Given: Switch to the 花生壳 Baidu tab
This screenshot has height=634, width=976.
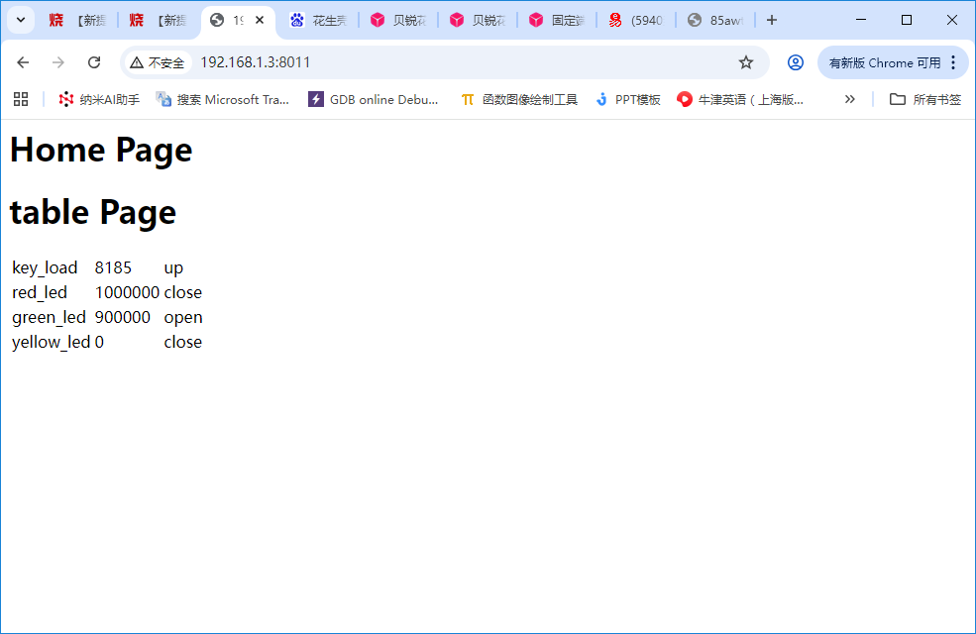Looking at the screenshot, I should (x=317, y=20).
